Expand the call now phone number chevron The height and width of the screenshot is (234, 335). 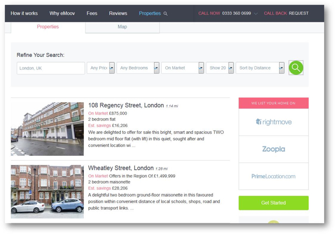click(256, 14)
